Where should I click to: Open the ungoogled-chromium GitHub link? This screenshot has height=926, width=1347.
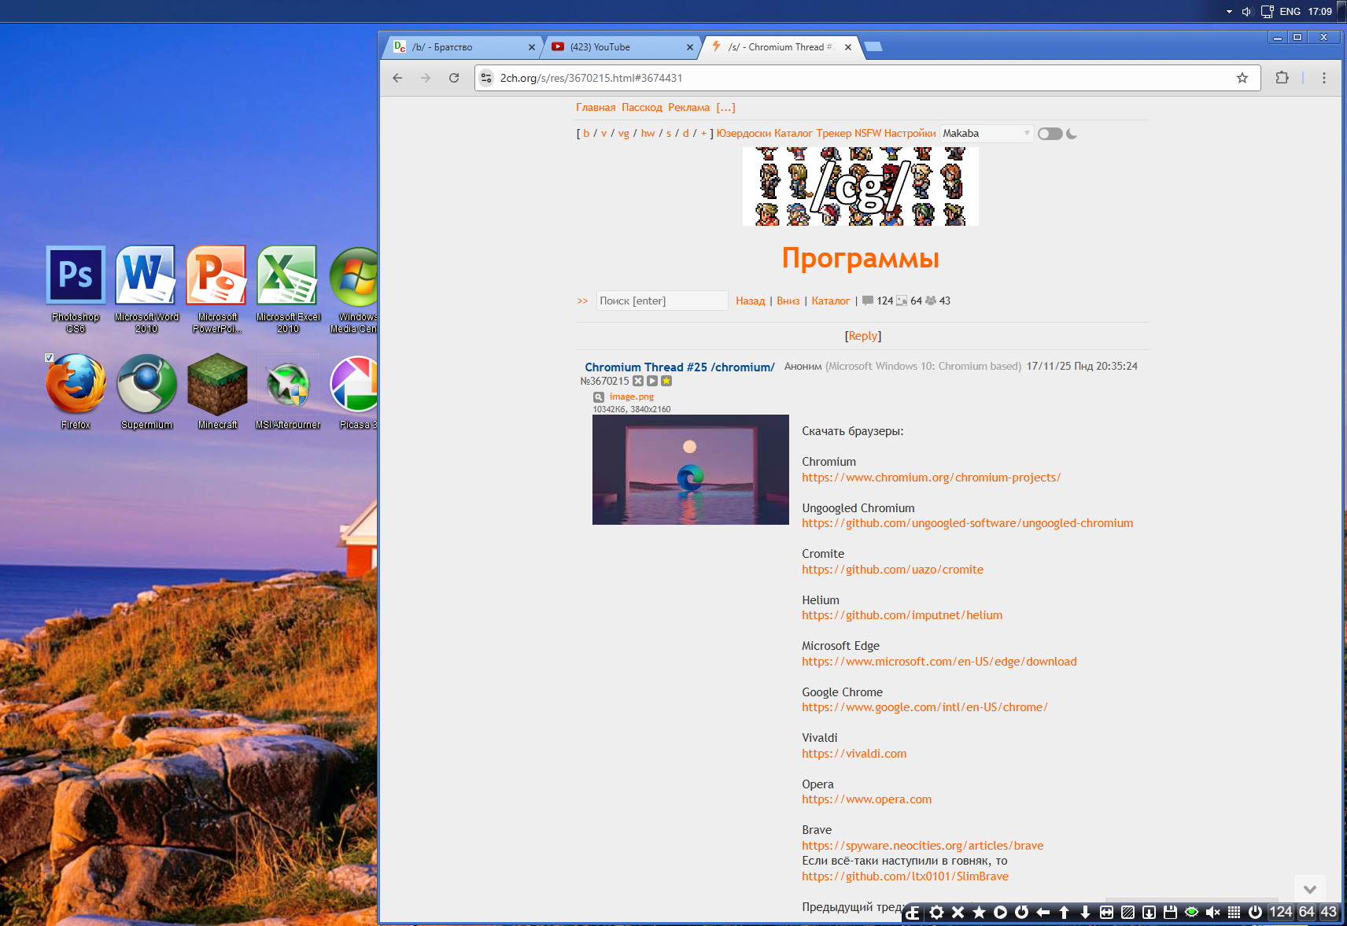pyautogui.click(x=967, y=523)
